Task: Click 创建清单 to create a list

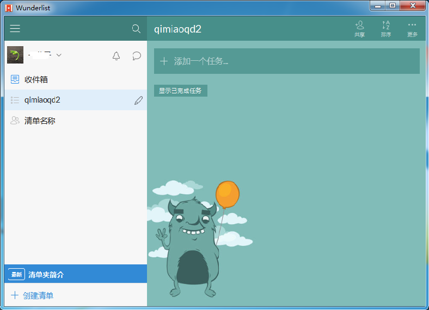Action: (38, 295)
